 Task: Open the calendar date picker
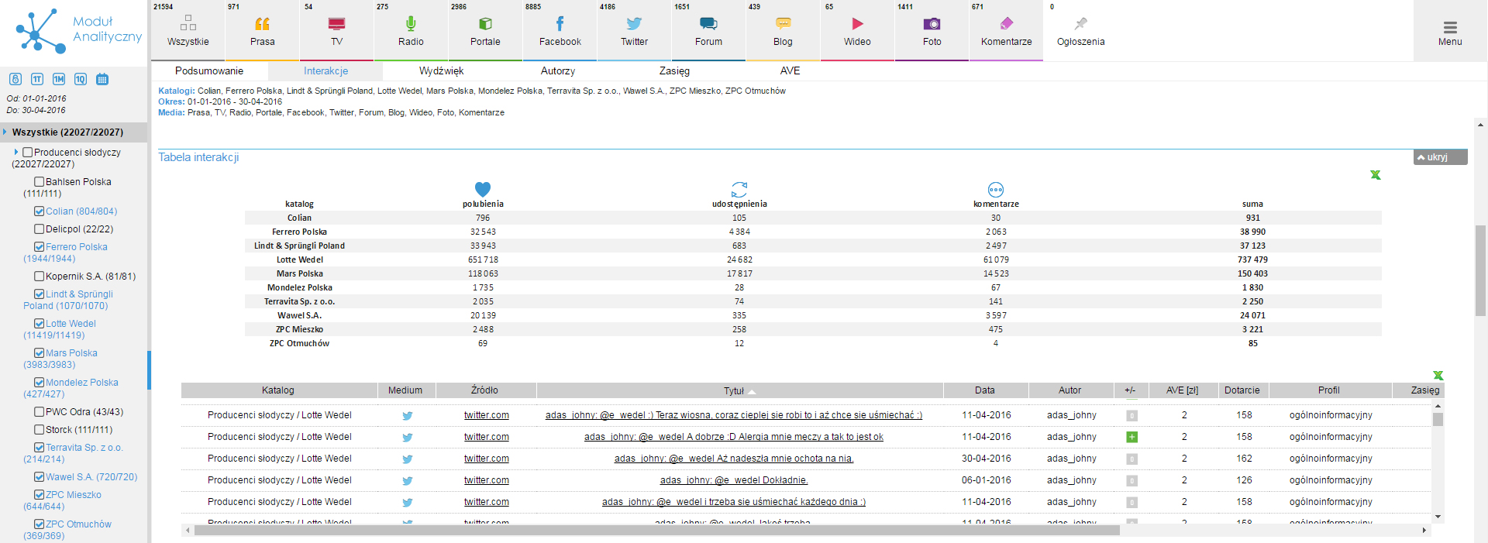tap(102, 79)
